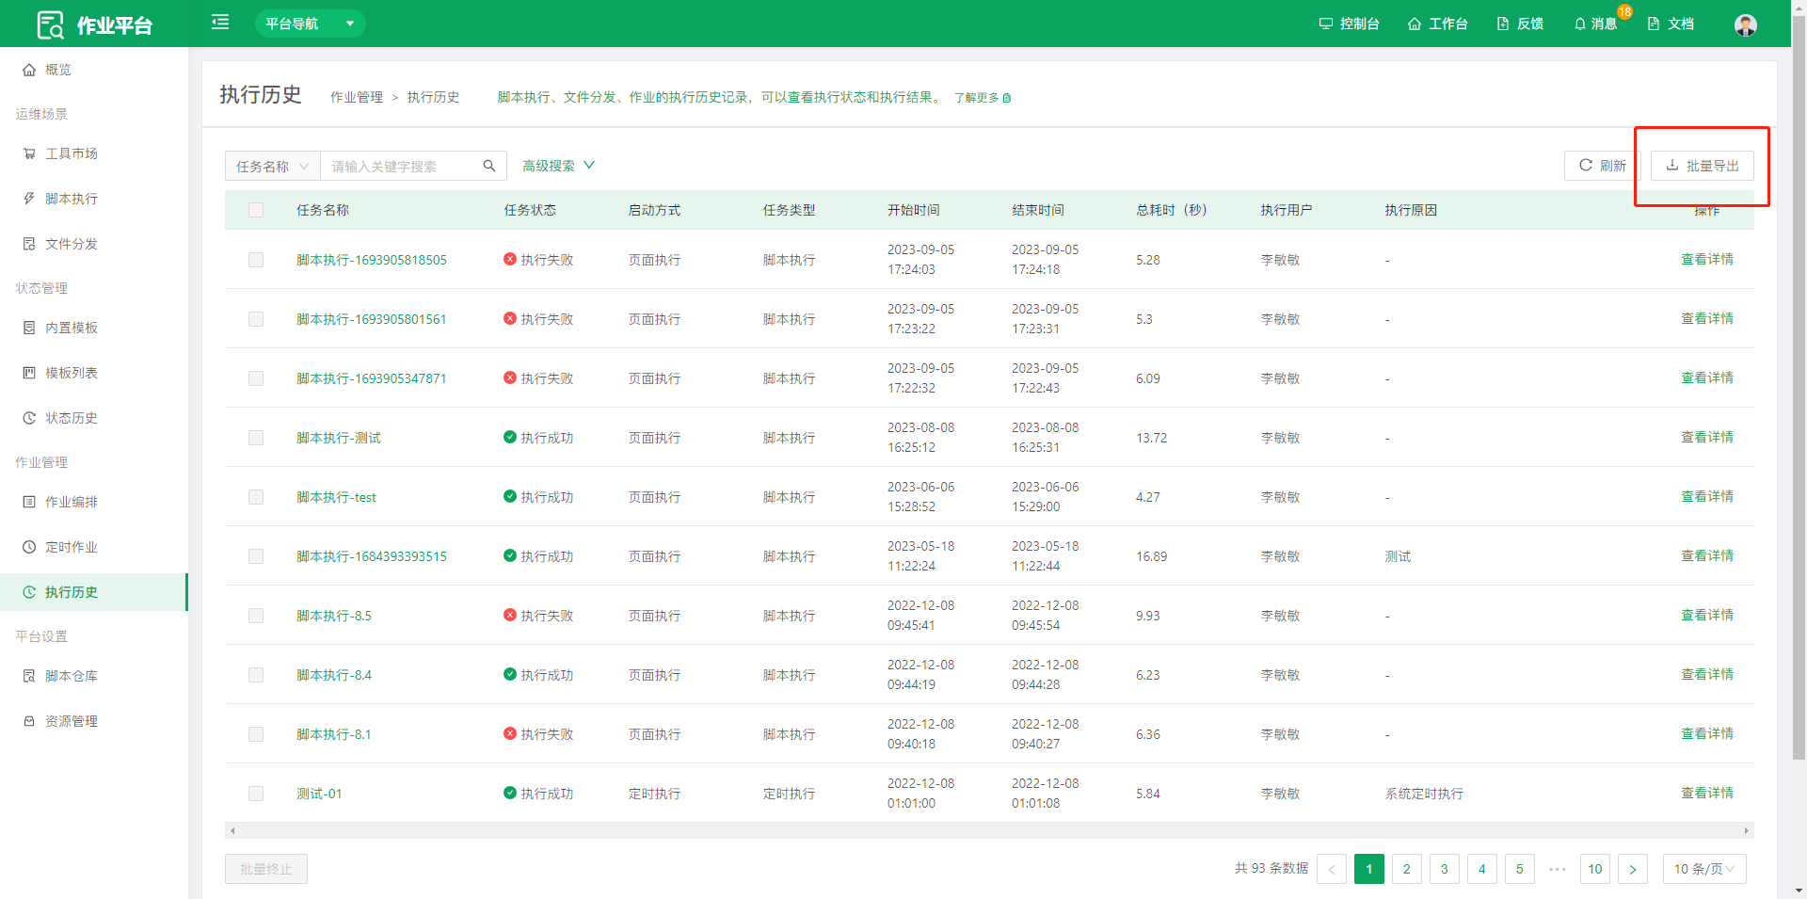The width and height of the screenshot is (1807, 899).
Task: Open 作业编排 in the sidebar
Action: point(94,502)
